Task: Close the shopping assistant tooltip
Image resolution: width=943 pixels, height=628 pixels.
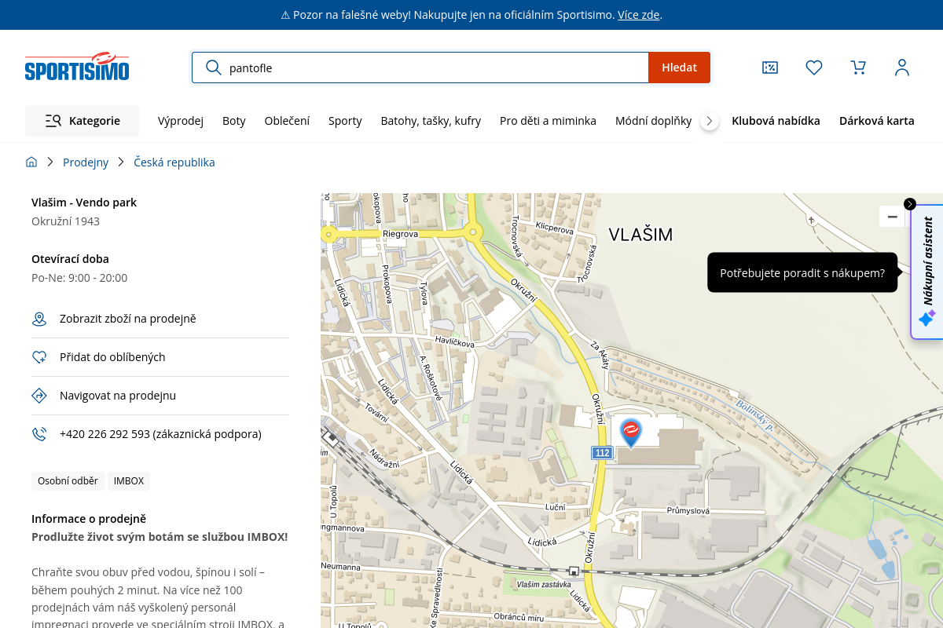Action: click(910, 204)
